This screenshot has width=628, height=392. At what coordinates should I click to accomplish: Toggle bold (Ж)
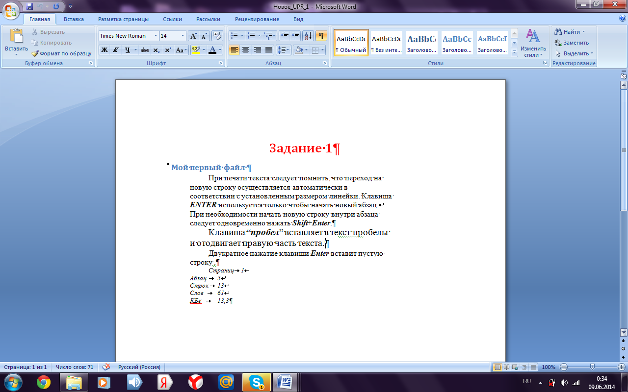pyautogui.click(x=104, y=50)
